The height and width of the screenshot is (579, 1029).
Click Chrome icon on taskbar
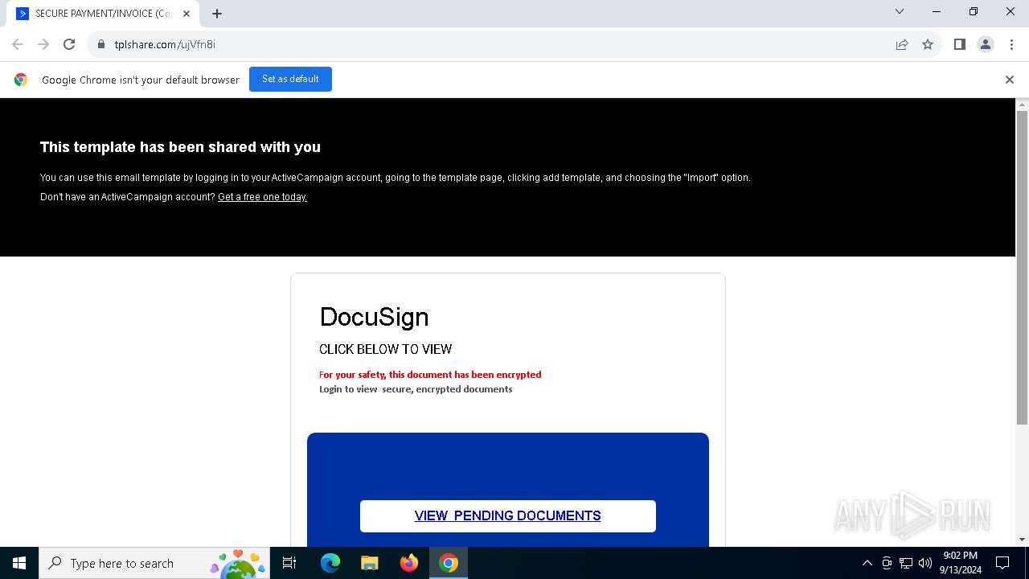point(449,563)
